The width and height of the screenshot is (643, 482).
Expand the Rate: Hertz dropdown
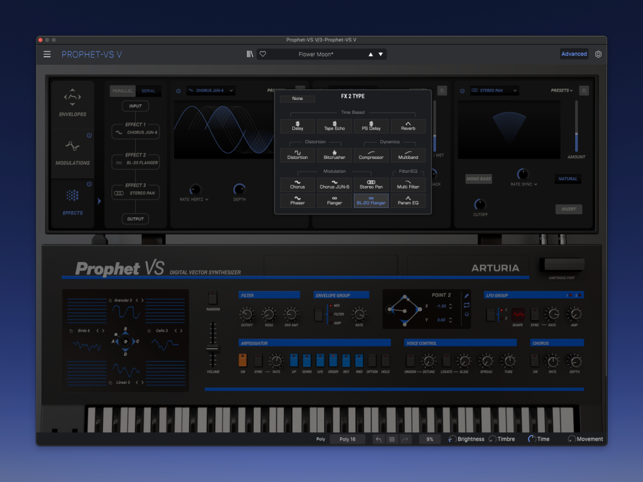(x=194, y=199)
